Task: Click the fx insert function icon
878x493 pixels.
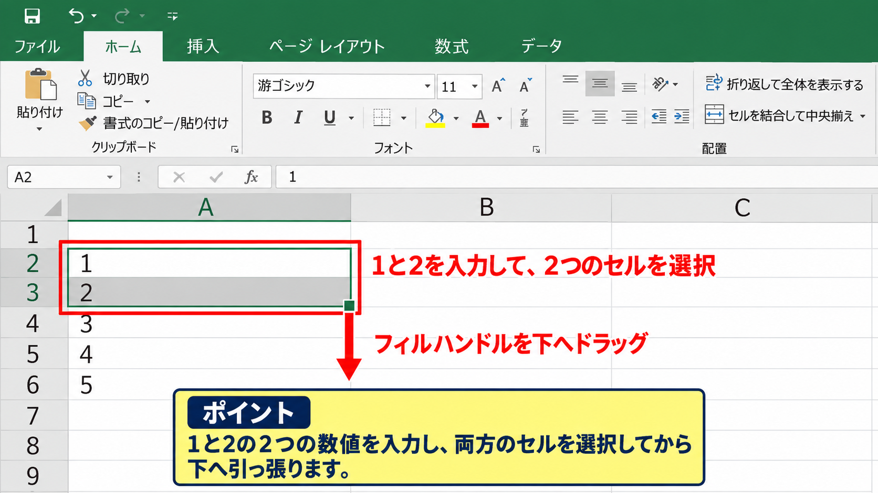Action: tap(252, 177)
